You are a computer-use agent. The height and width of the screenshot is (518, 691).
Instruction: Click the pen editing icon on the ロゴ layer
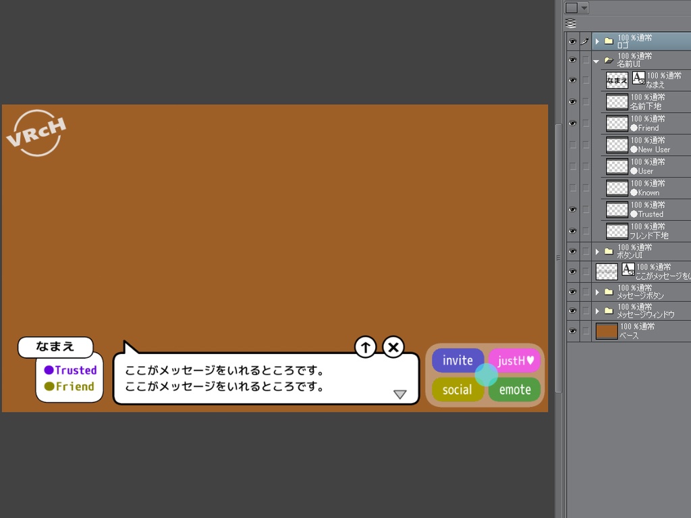click(585, 41)
